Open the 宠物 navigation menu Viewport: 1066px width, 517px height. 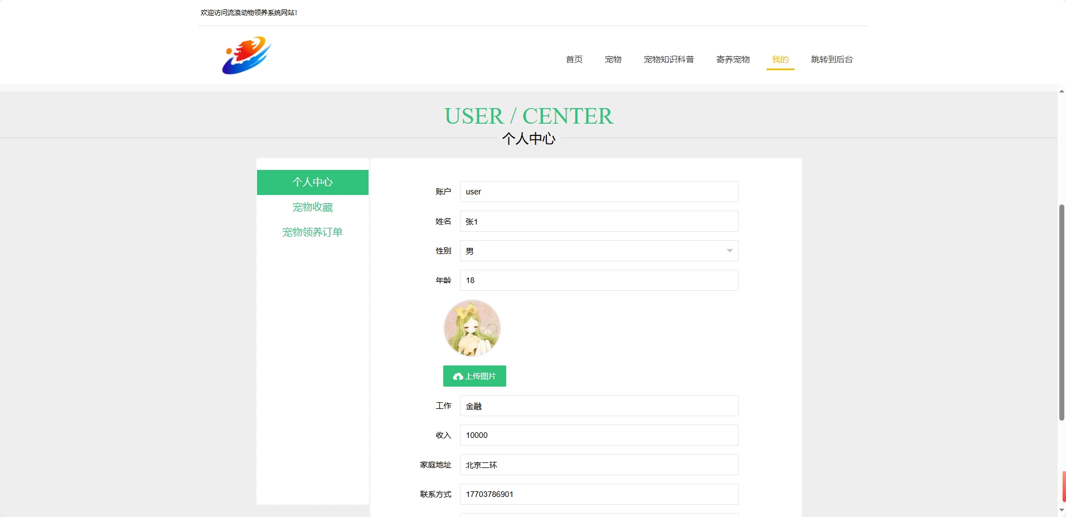(x=612, y=60)
